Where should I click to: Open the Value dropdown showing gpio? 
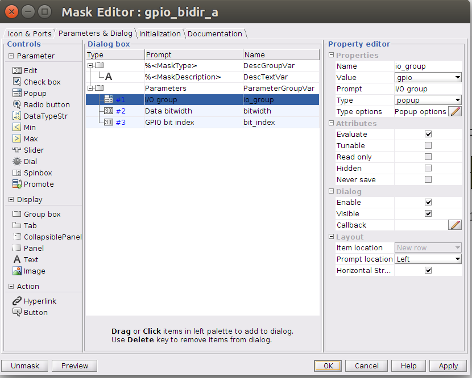pos(428,78)
